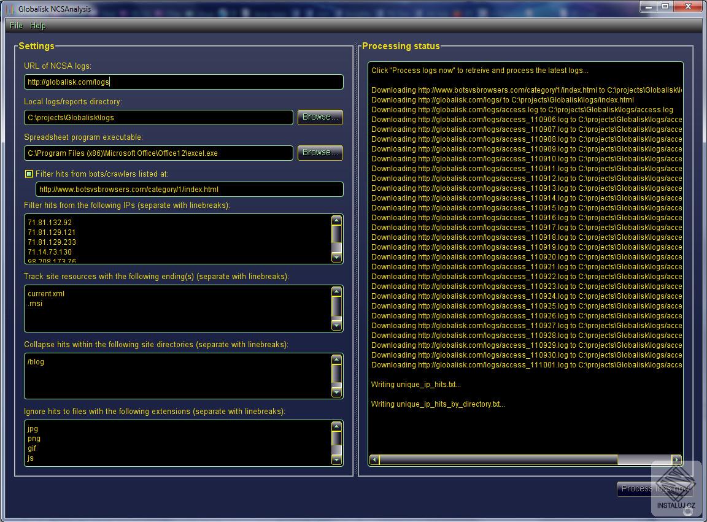Click the Spreadsheet program executable field
The image size is (707, 522).
(158, 153)
